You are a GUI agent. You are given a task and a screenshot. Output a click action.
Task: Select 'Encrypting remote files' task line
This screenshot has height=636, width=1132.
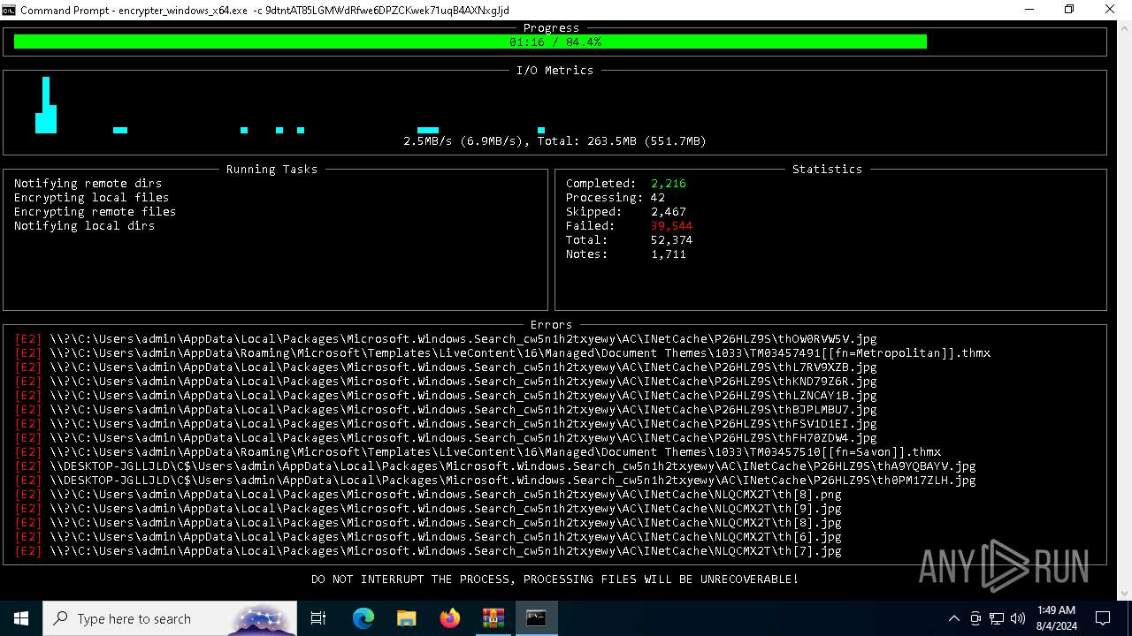[x=96, y=211]
